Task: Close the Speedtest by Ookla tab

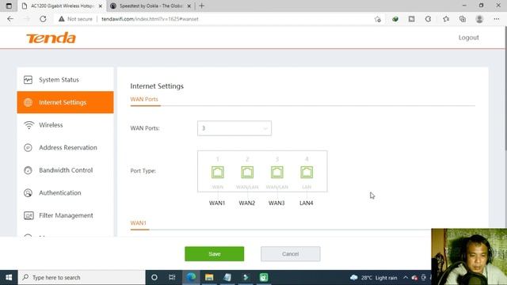Action: point(189,6)
